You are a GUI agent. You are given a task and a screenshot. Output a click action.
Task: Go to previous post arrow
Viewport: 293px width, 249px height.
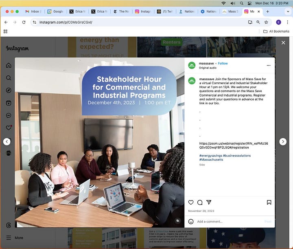[7, 142]
